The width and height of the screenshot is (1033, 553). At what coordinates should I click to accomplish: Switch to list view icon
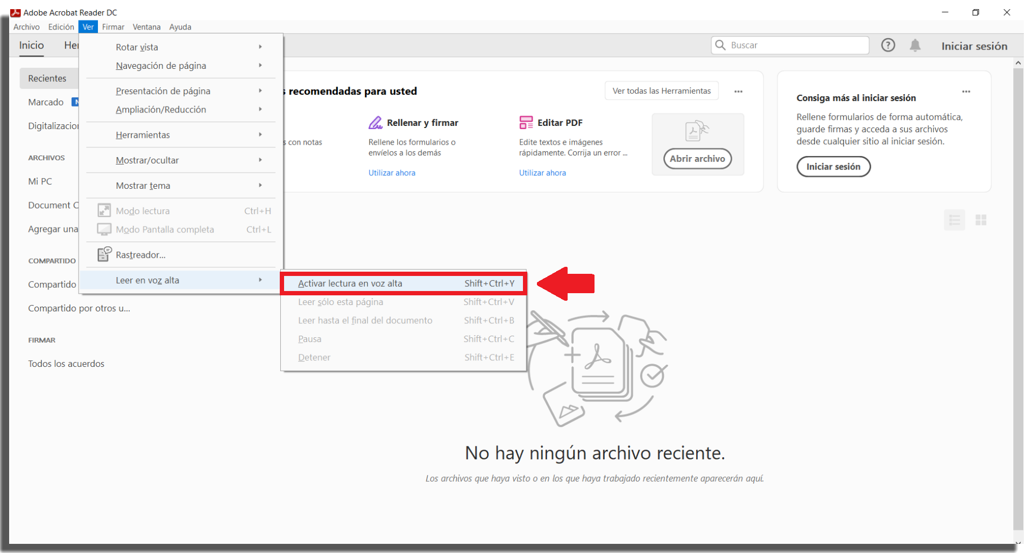pos(954,220)
